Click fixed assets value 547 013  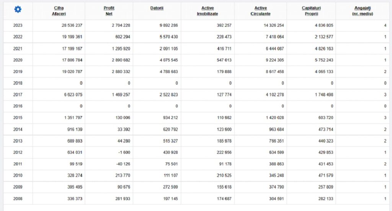tap(222, 60)
